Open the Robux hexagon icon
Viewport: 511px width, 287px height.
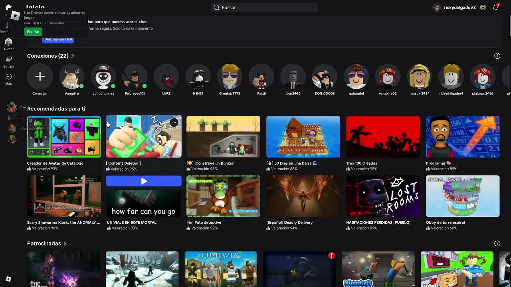483,7
